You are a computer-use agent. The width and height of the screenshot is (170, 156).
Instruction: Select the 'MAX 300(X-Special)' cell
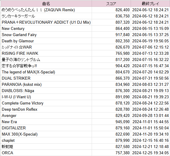pyautogui.click(x=46, y=134)
